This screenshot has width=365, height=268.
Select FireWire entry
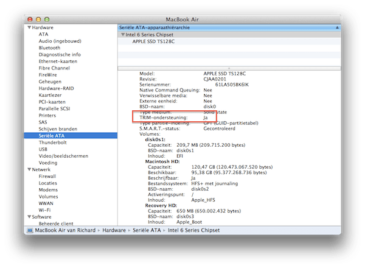point(47,75)
